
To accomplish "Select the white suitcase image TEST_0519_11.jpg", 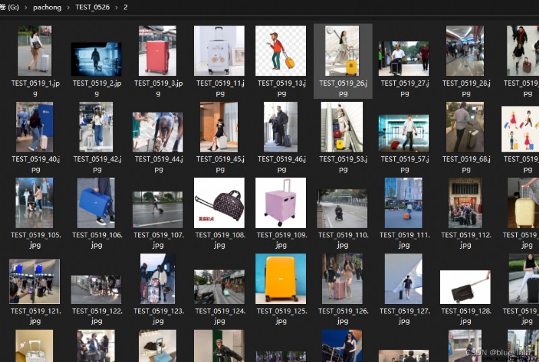I will 220,51.
